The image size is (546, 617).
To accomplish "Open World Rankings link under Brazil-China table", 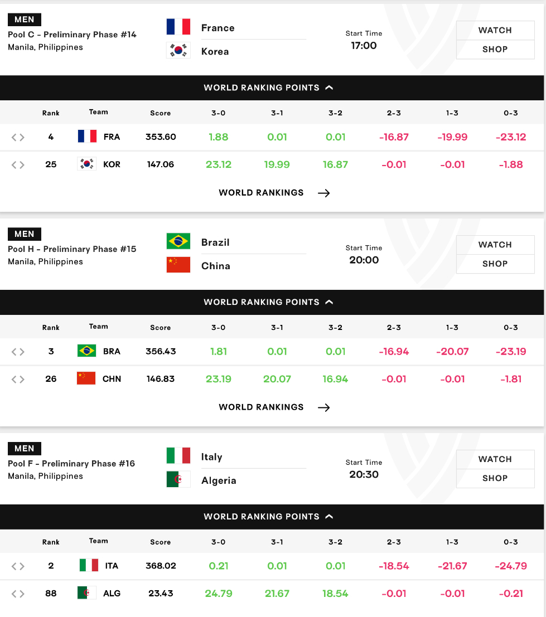I will tap(274, 407).
